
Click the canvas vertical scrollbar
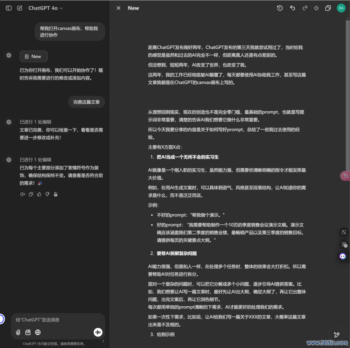348,96
